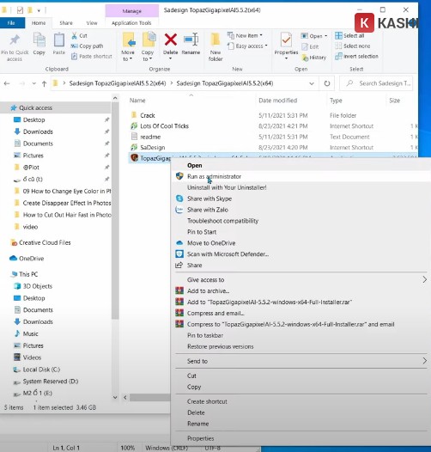Select the readme text file

150,137
